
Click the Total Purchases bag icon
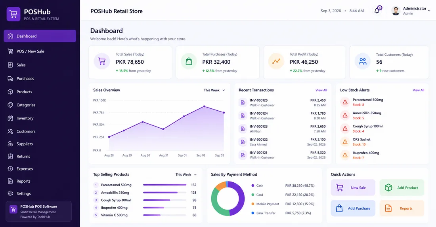click(189, 61)
